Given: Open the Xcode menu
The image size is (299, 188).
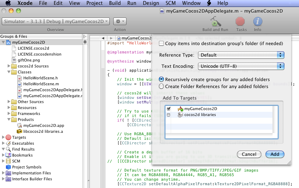Looking at the screenshot, I should coord(25,3).
